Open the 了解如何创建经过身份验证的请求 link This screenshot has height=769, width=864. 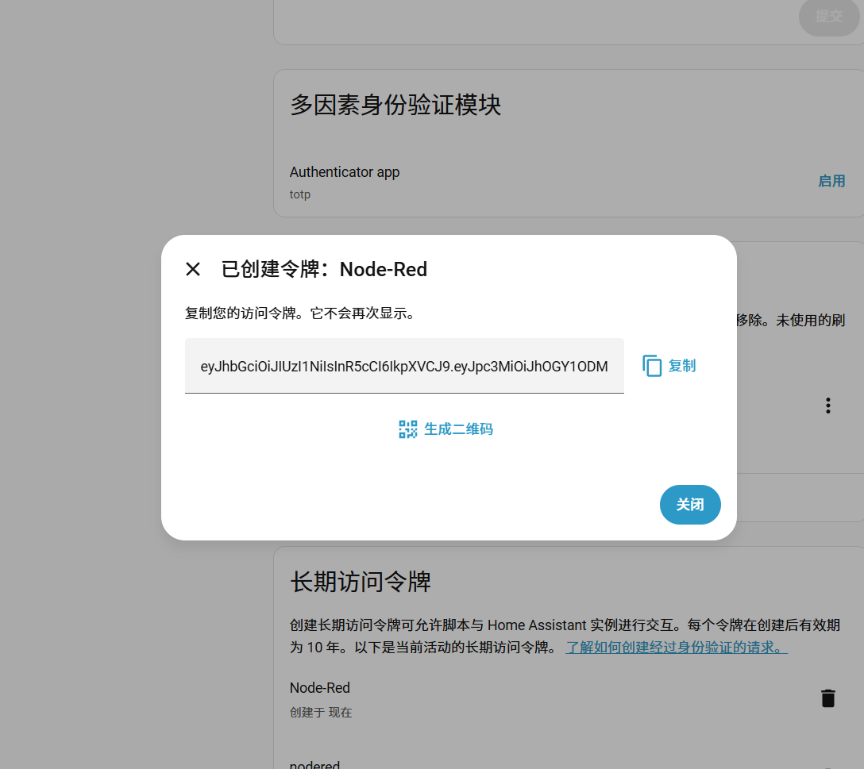(x=675, y=646)
